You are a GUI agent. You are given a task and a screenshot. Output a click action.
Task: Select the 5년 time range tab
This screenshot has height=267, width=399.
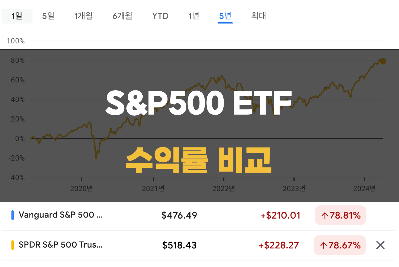tap(225, 16)
